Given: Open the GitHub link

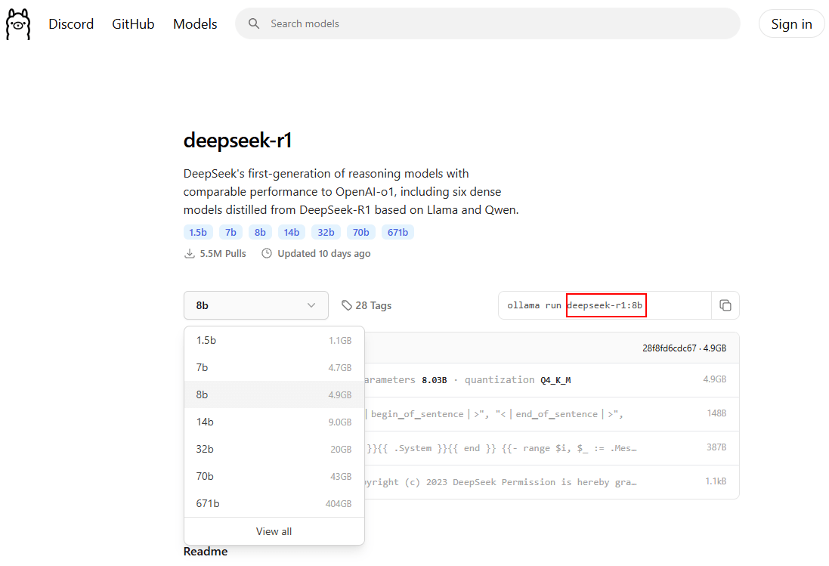Looking at the screenshot, I should click(x=133, y=24).
